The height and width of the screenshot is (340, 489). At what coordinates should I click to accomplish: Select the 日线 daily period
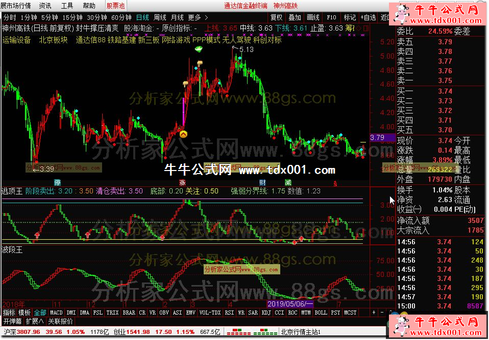[142, 17]
